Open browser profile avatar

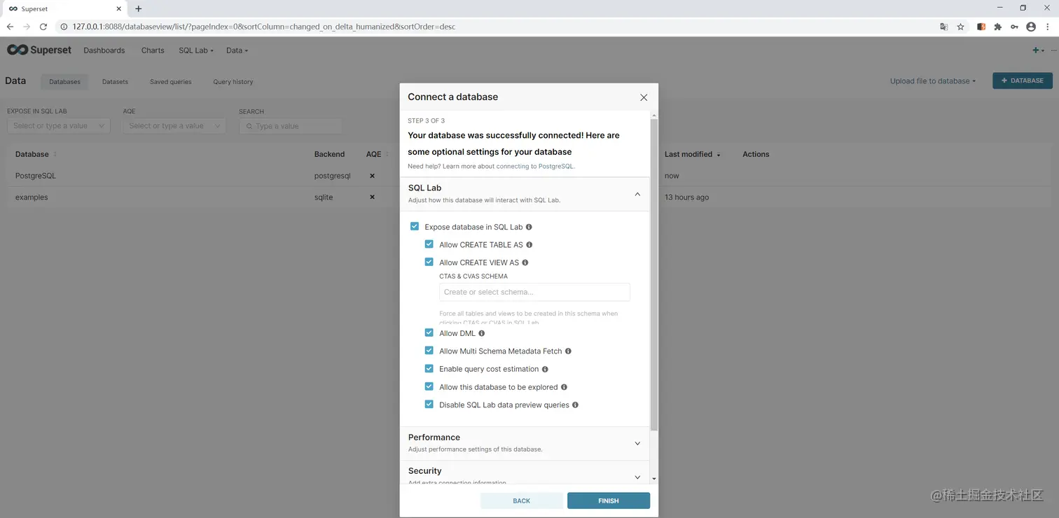(x=1030, y=27)
